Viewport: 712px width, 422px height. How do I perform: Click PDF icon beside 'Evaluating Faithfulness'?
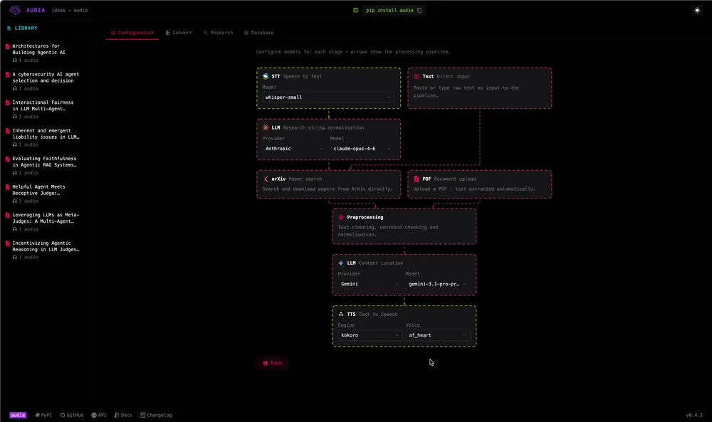pos(7,159)
